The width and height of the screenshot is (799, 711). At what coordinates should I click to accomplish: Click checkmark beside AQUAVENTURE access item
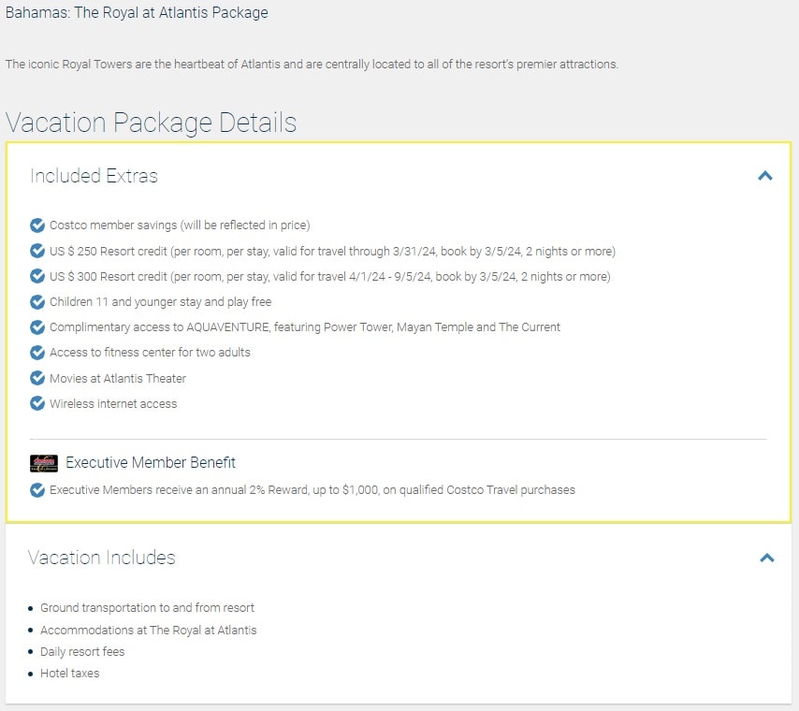point(37,327)
